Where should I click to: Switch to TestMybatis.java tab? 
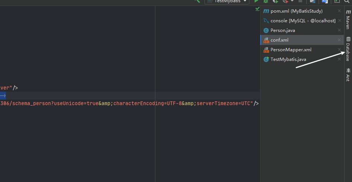[288, 59]
